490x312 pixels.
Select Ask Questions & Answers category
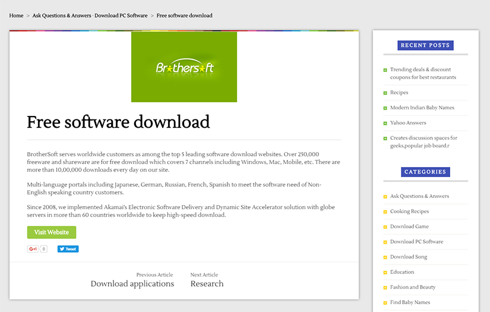pyautogui.click(x=419, y=196)
